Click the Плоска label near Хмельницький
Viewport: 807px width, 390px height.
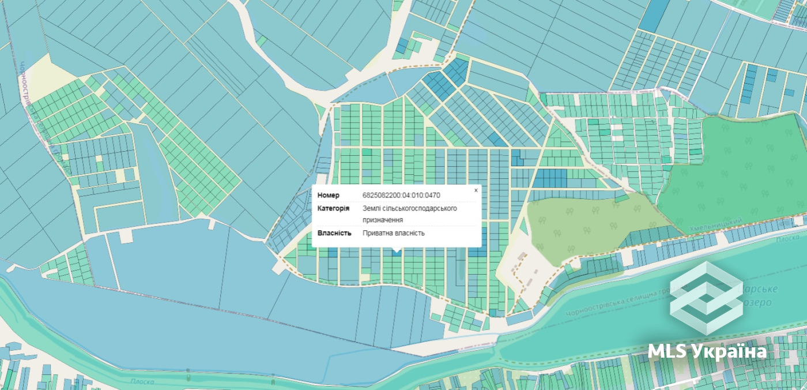pyautogui.click(x=787, y=238)
